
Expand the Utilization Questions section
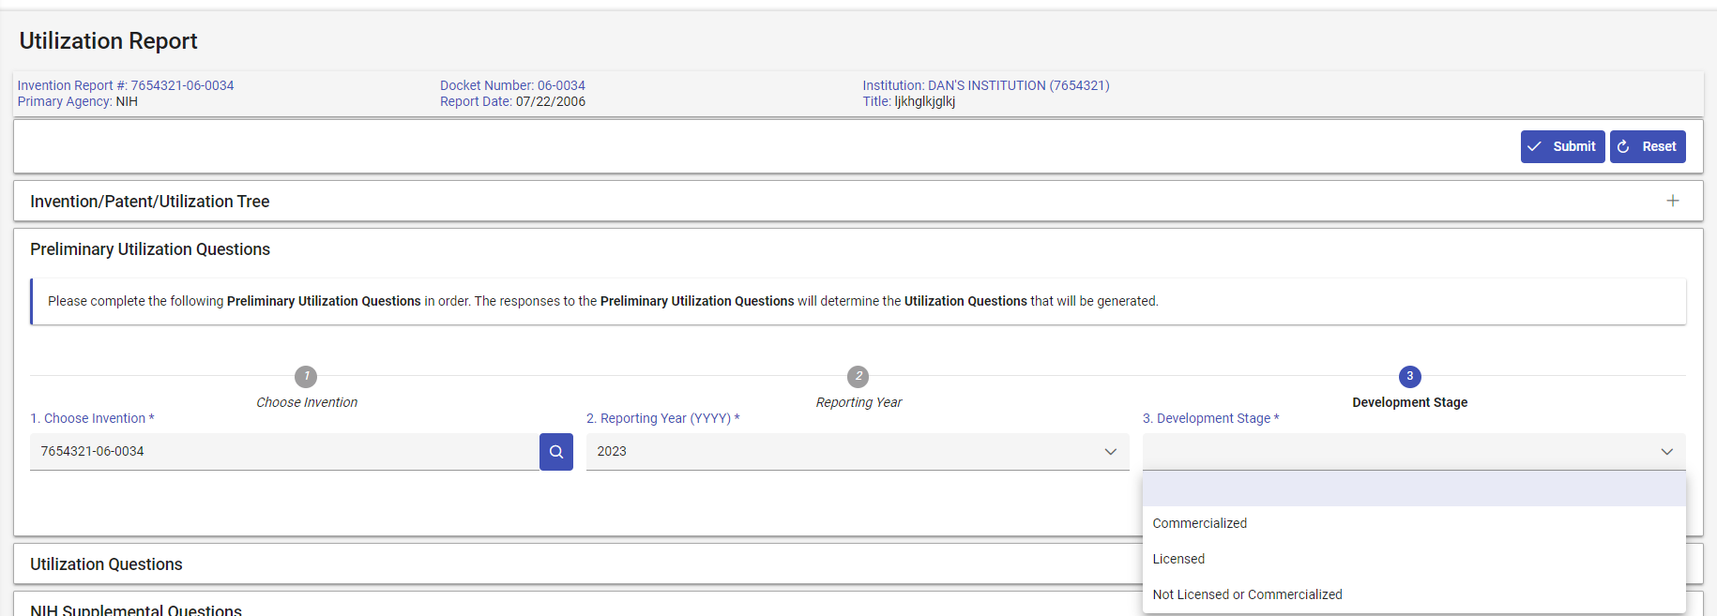click(106, 564)
